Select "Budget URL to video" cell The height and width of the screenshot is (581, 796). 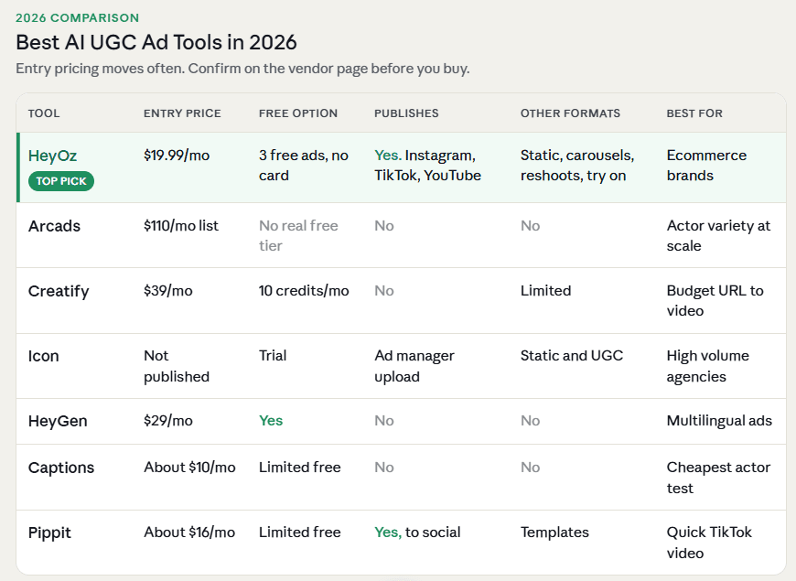pos(715,301)
